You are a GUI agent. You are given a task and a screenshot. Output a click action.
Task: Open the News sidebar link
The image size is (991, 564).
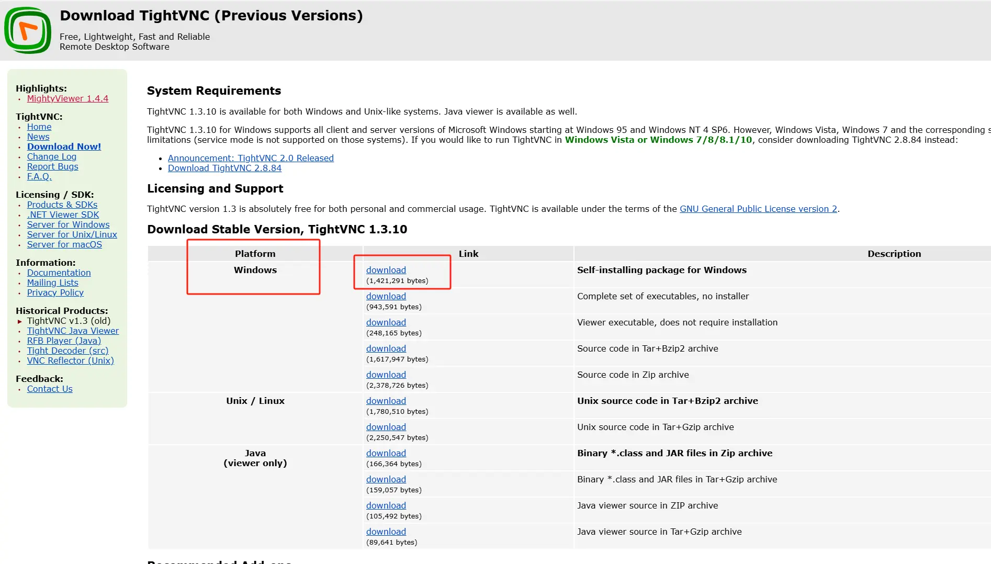[x=38, y=137]
